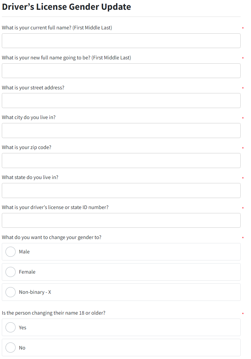This screenshot has height=359, width=251.
Task: Select the Female gender option
Action: [x=10, y=272]
